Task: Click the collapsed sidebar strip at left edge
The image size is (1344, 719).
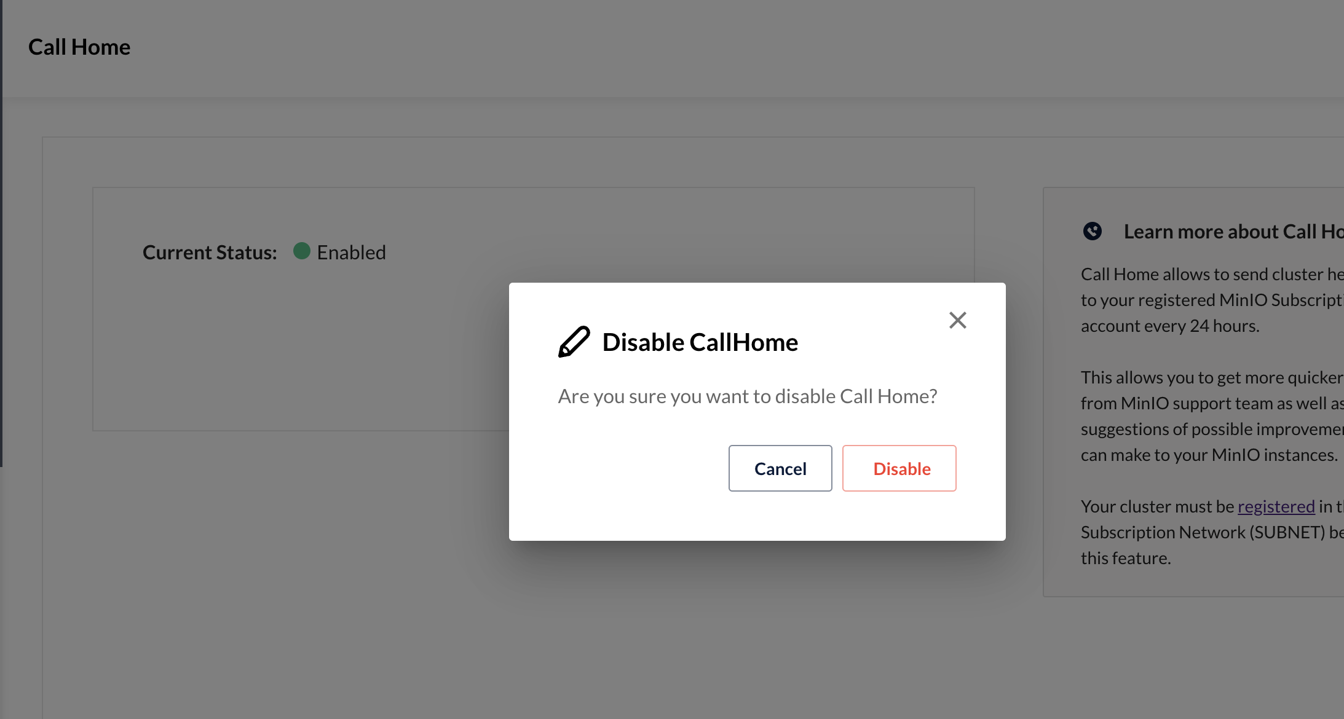Action: 1,234
